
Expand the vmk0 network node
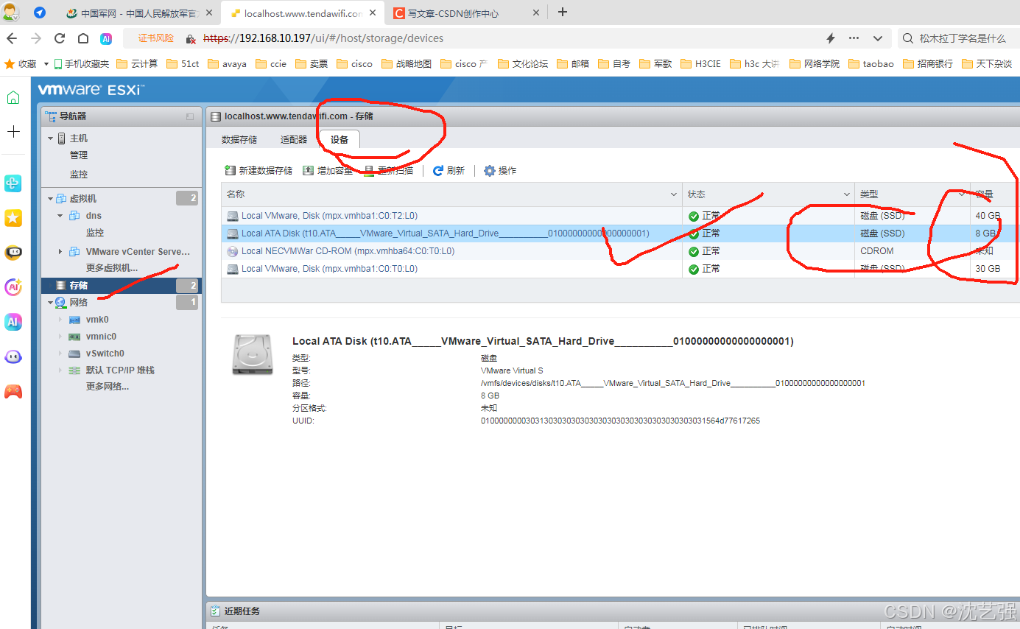tap(60, 320)
